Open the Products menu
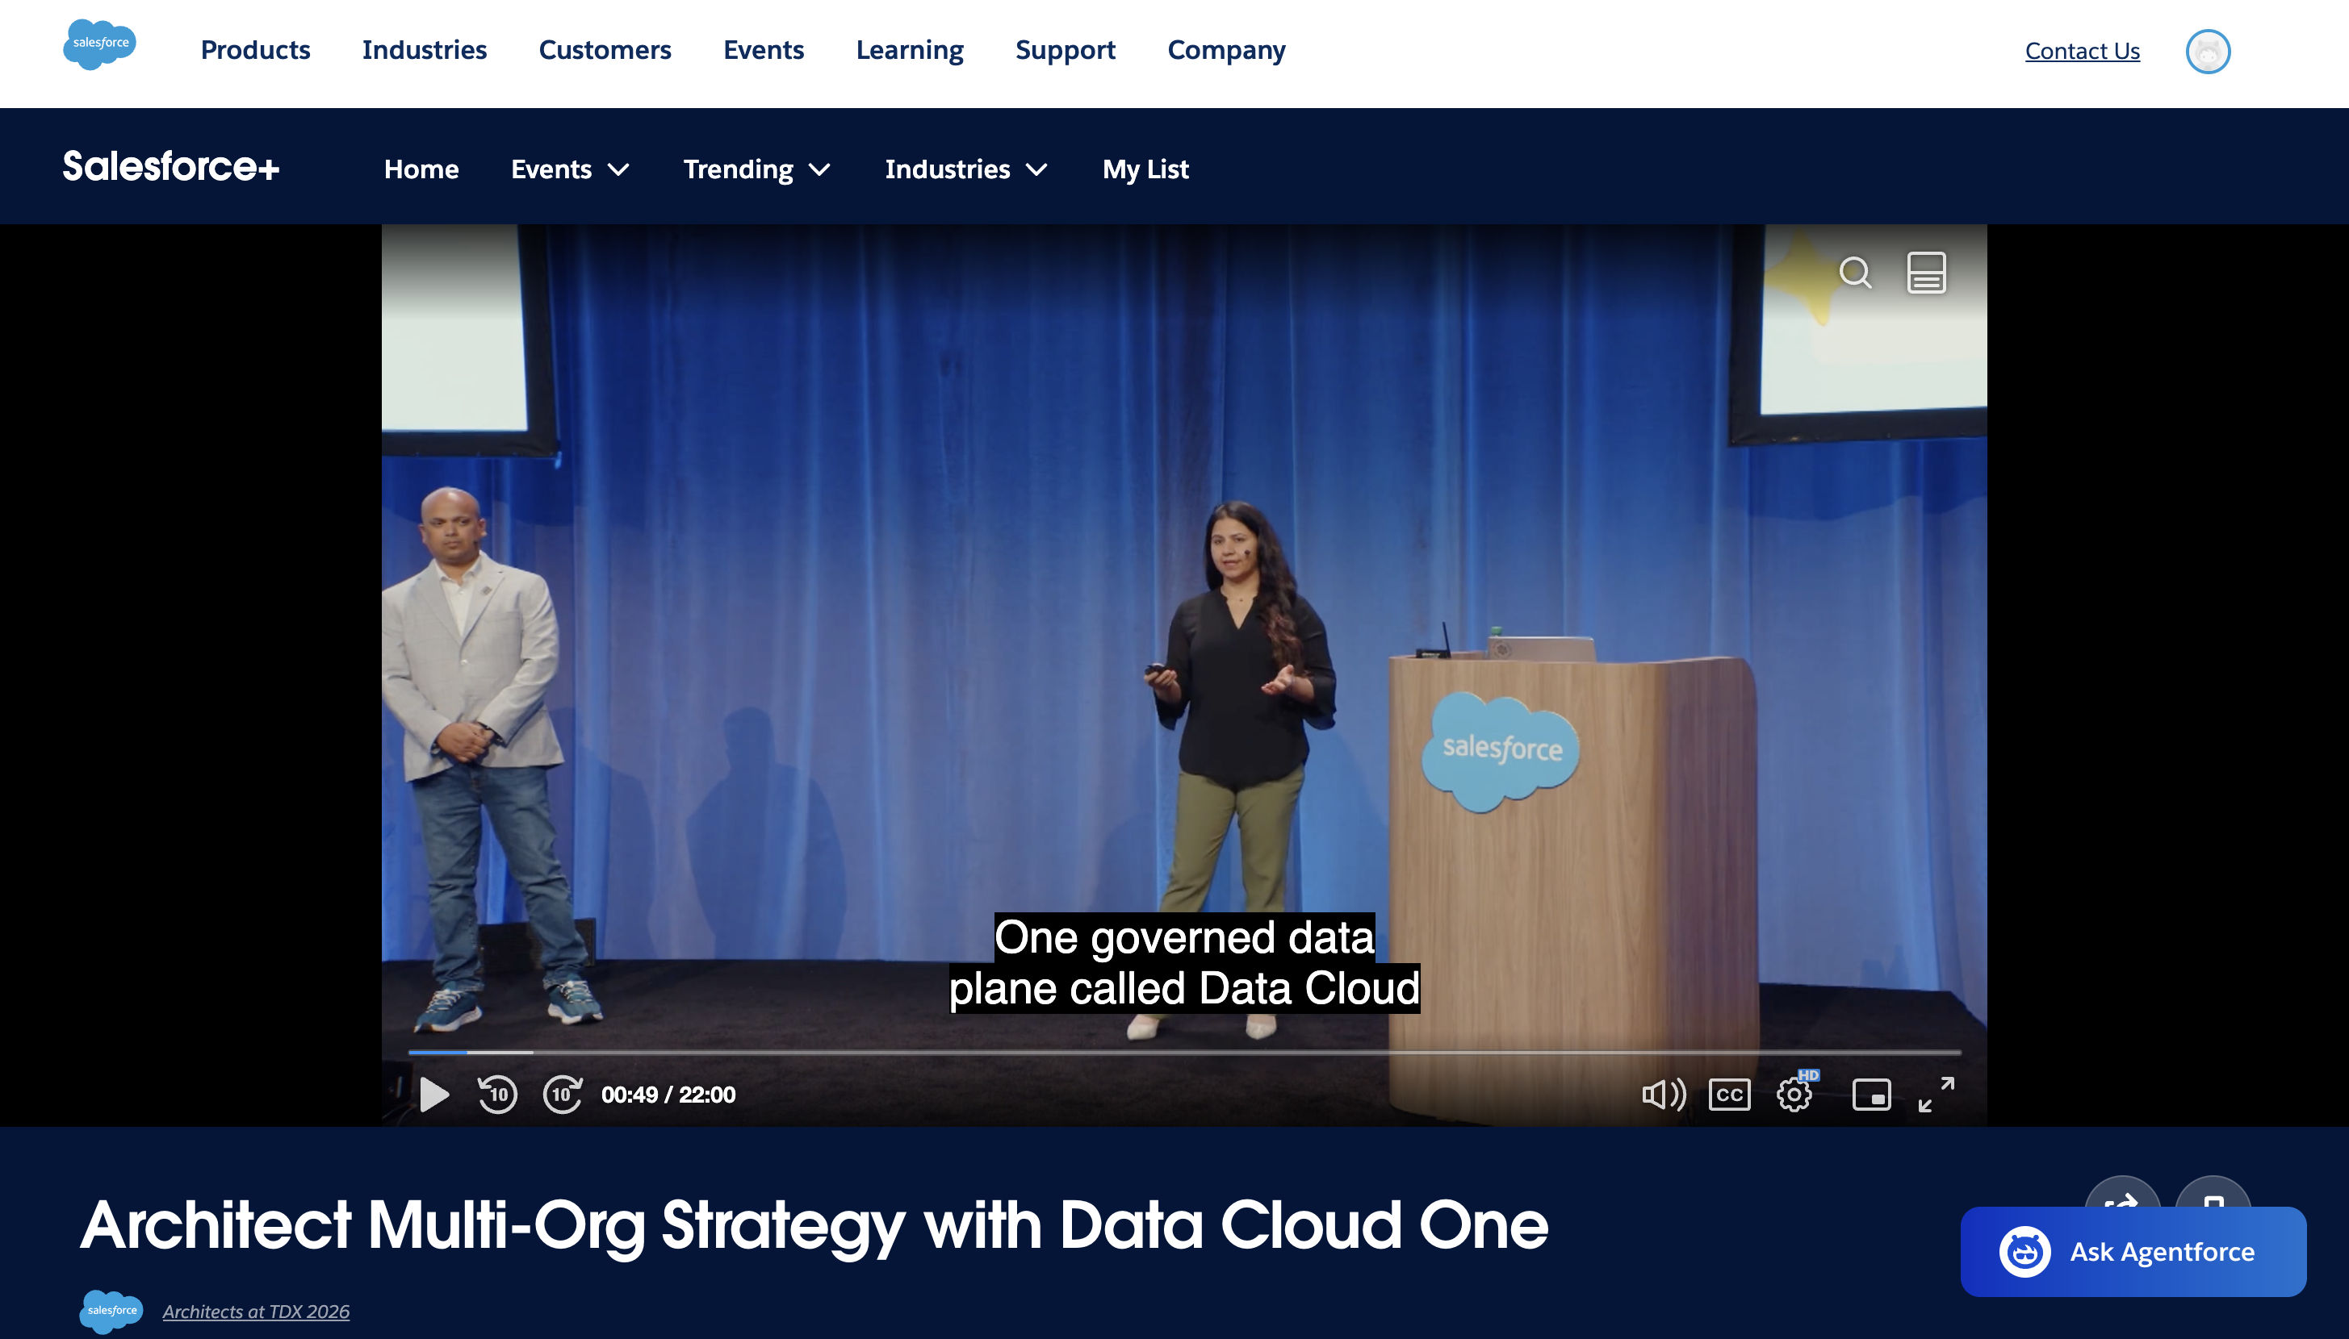Image resolution: width=2349 pixels, height=1339 pixels. coord(255,50)
